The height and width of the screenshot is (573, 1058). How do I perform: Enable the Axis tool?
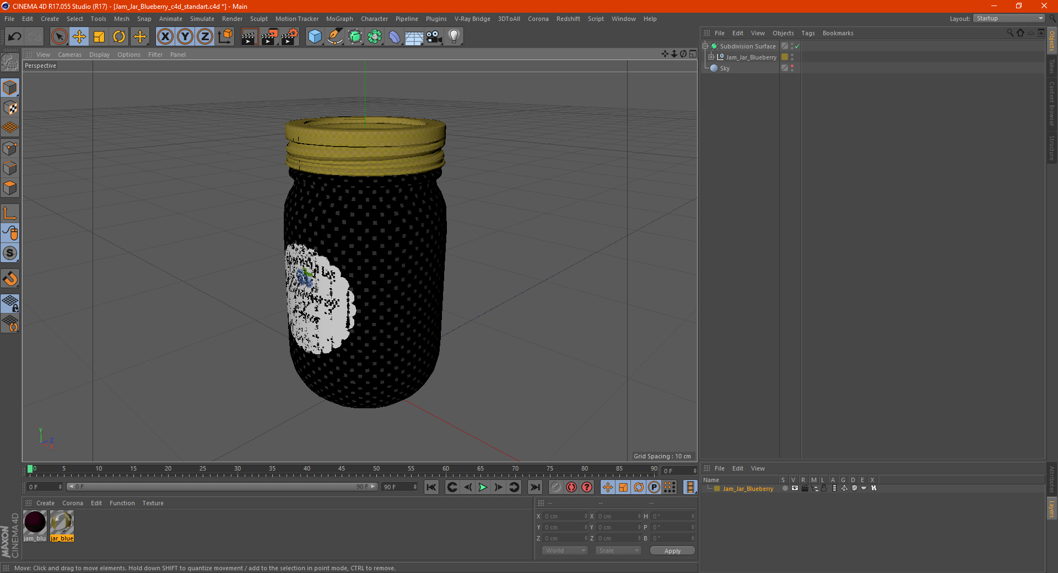click(x=10, y=213)
